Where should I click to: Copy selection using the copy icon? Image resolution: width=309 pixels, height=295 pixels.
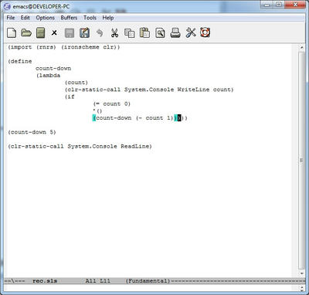pyautogui.click(x=130, y=33)
